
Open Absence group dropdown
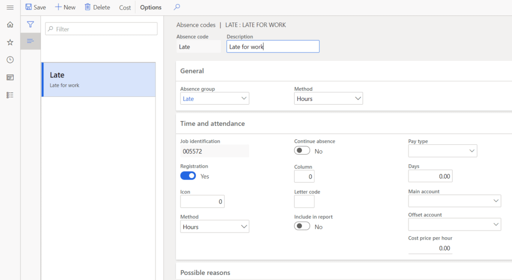214,98
